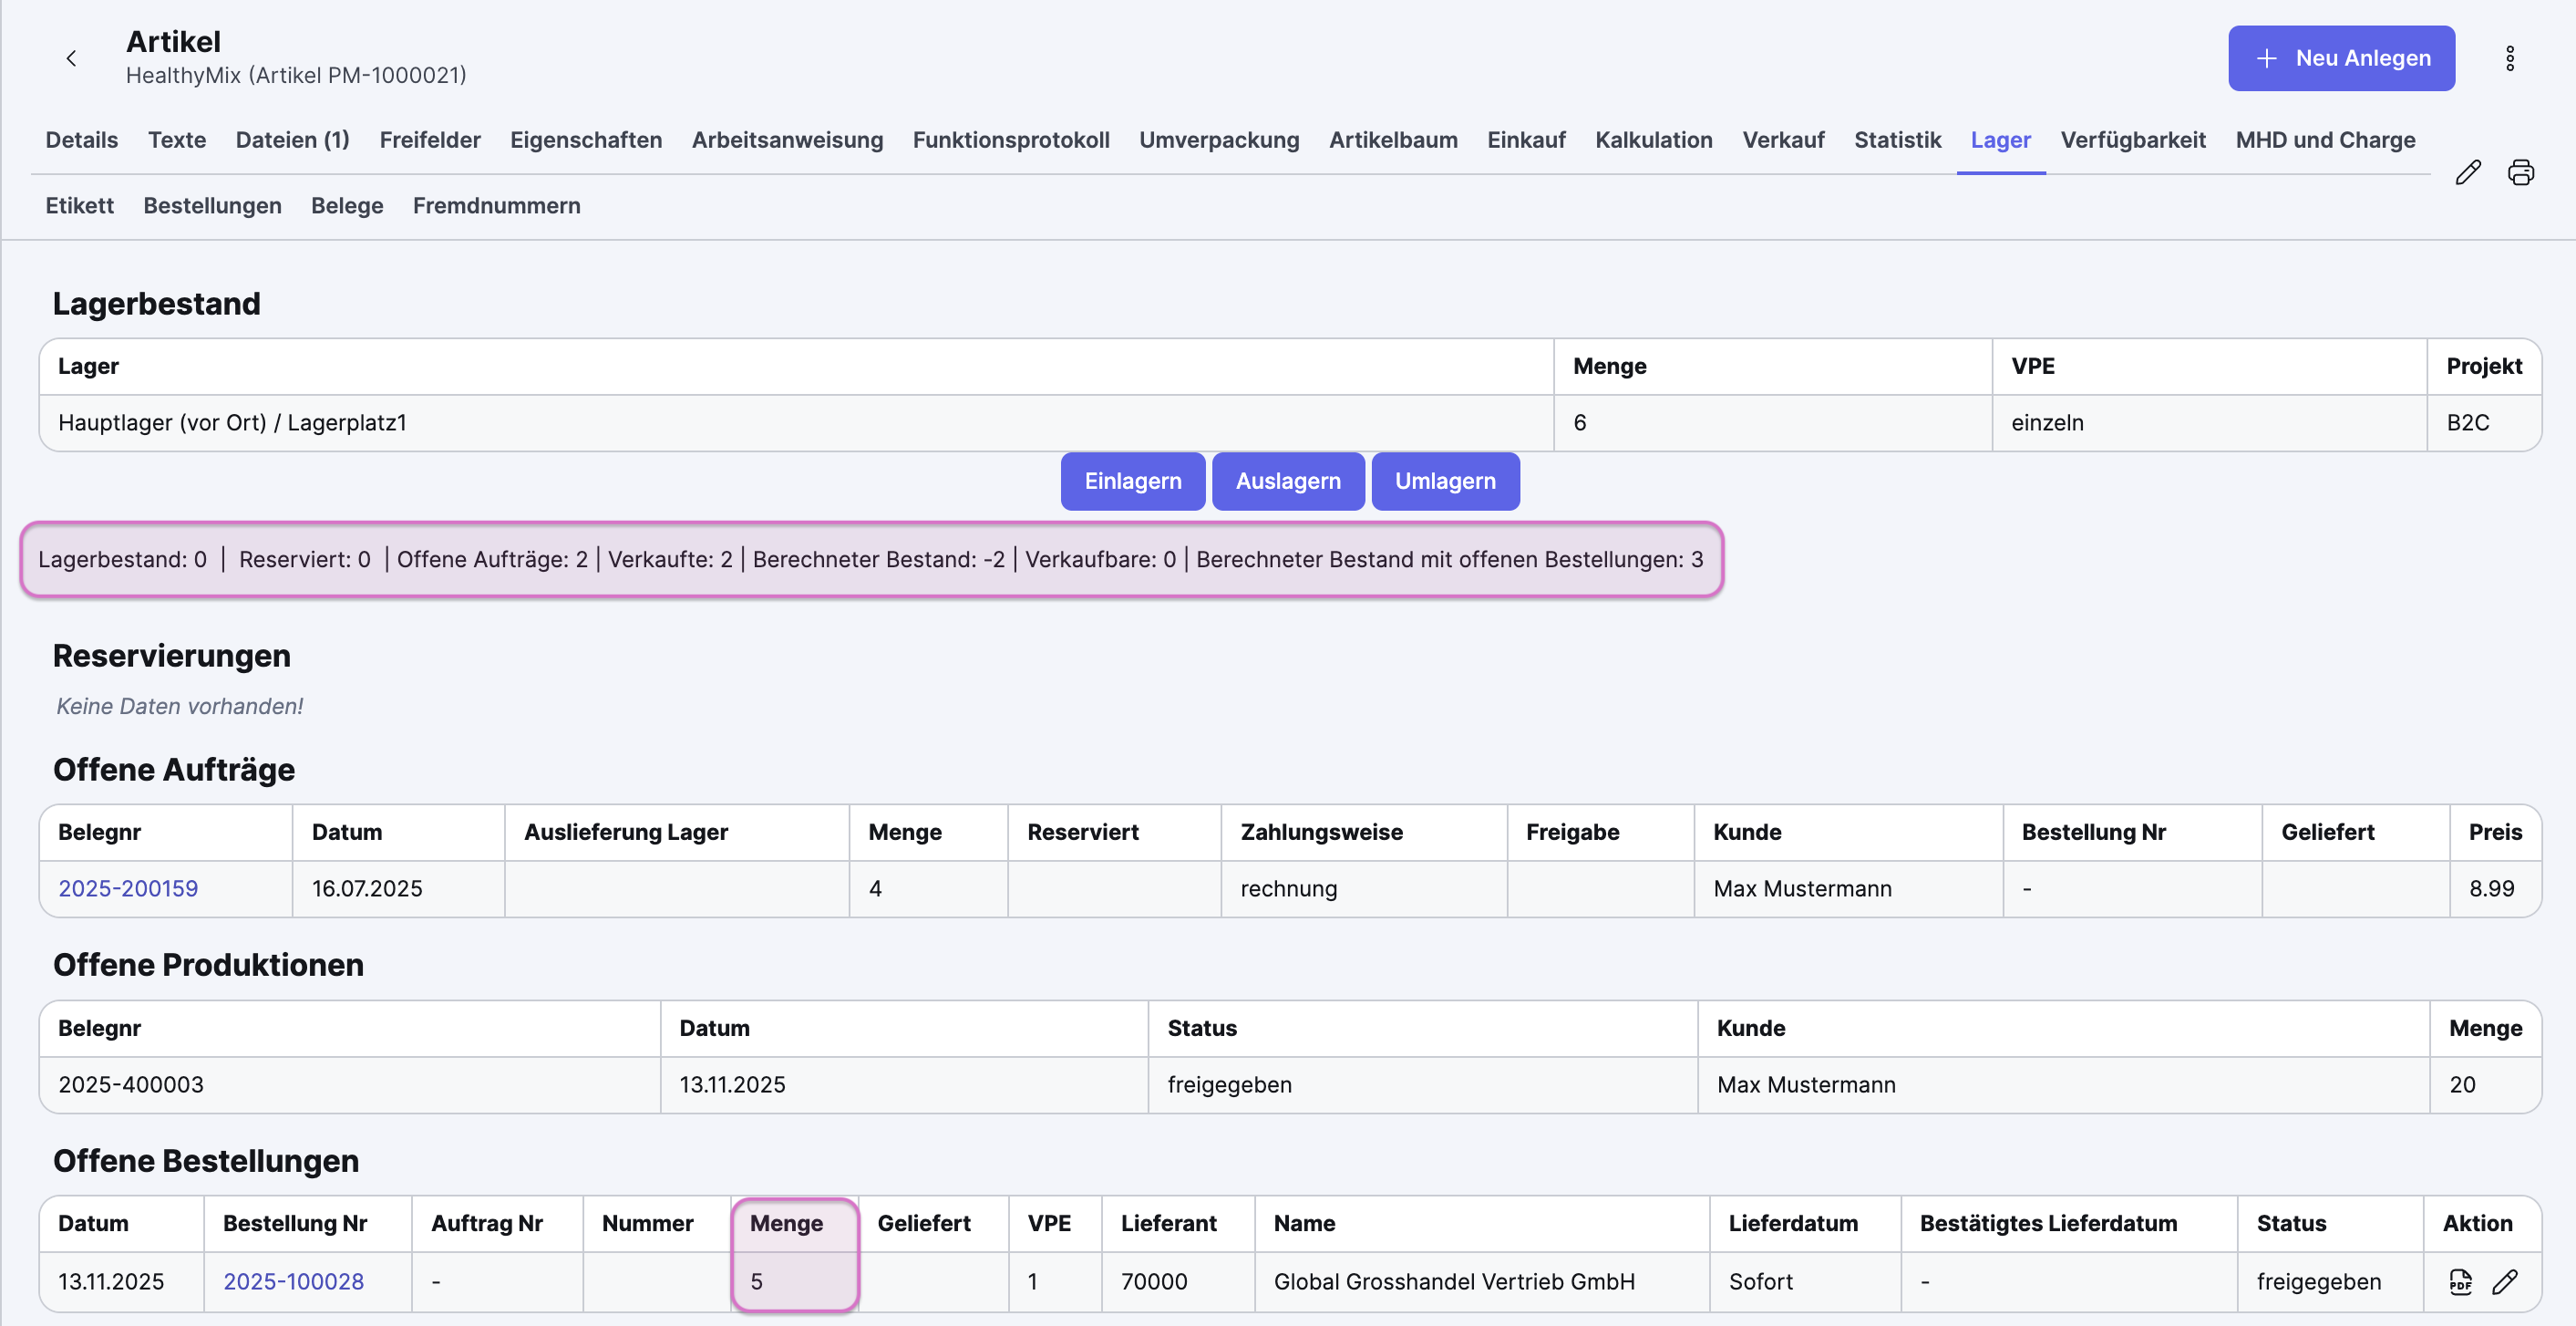Viewport: 2576px width, 1326px height.
Task: Open the MHD und Charge tab
Action: tap(2324, 140)
